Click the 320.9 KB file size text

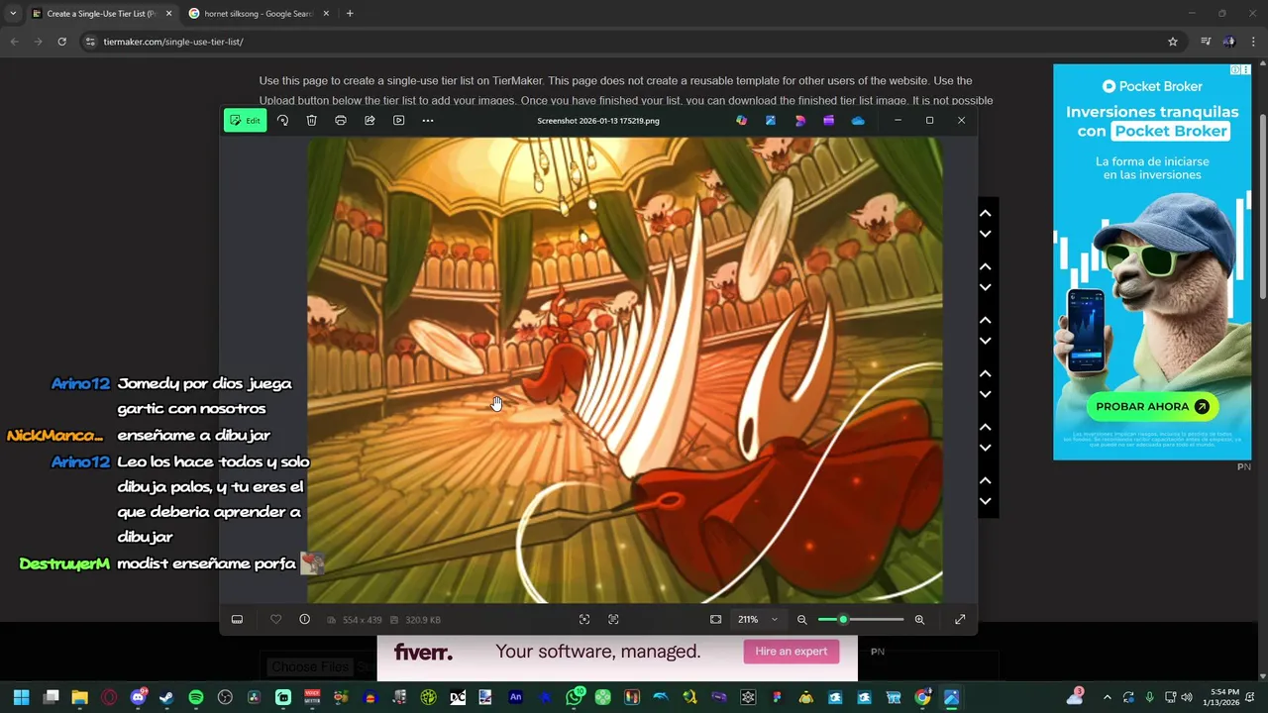point(423,620)
